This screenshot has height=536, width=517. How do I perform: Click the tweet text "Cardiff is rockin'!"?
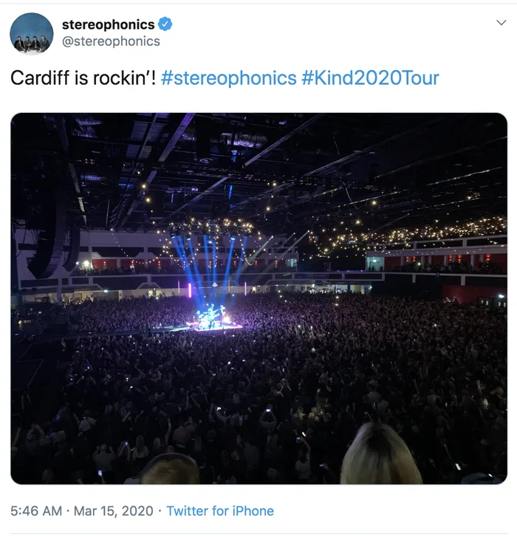click(83, 78)
